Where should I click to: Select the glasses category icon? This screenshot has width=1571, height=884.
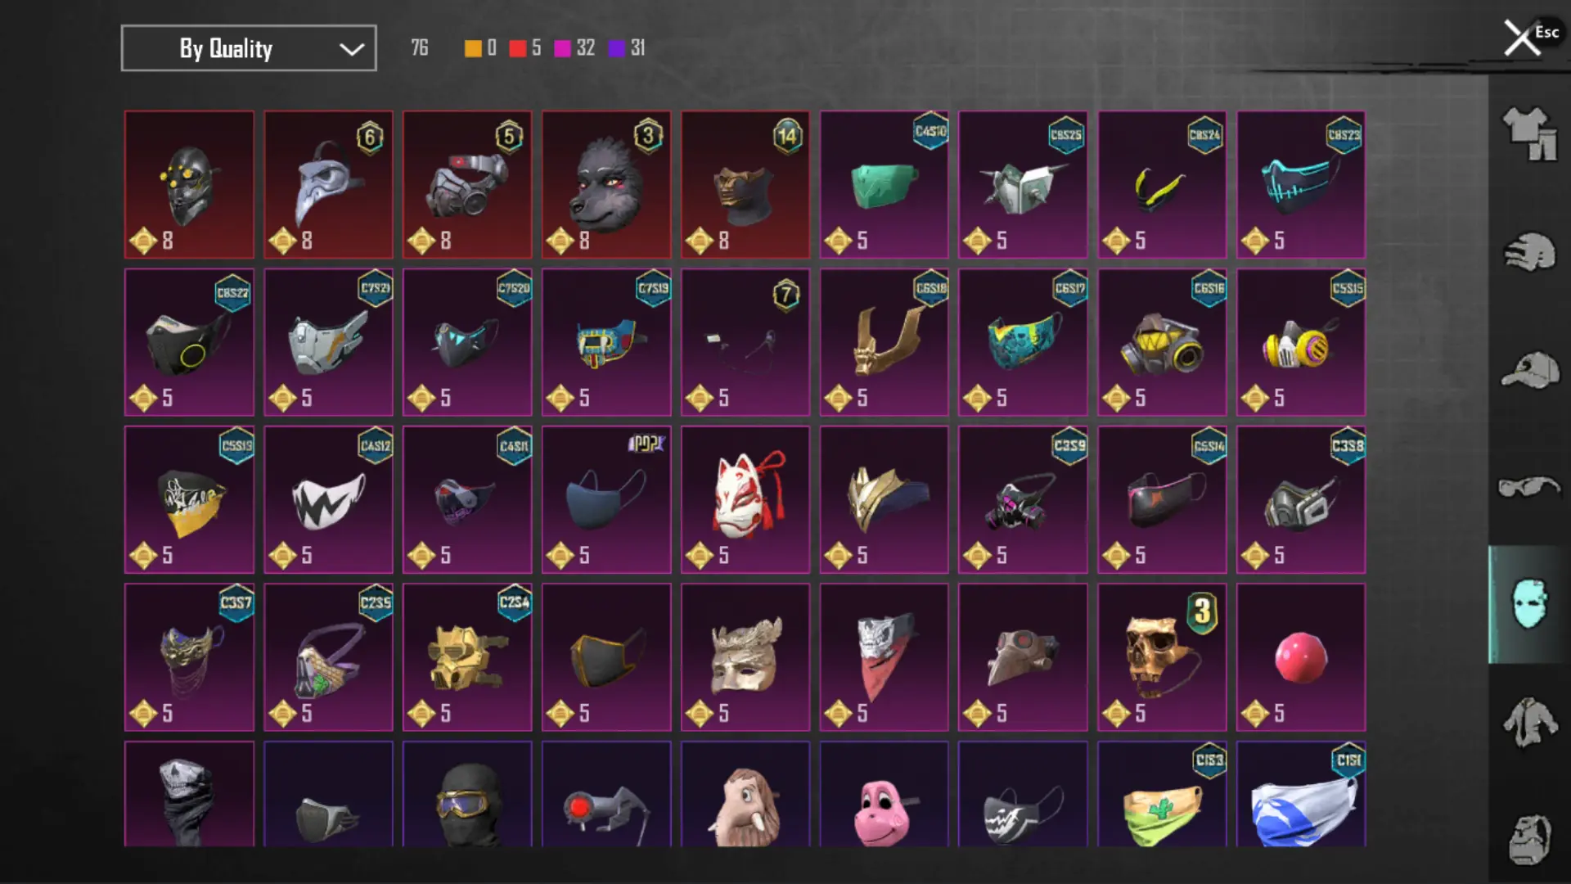[x=1528, y=488]
